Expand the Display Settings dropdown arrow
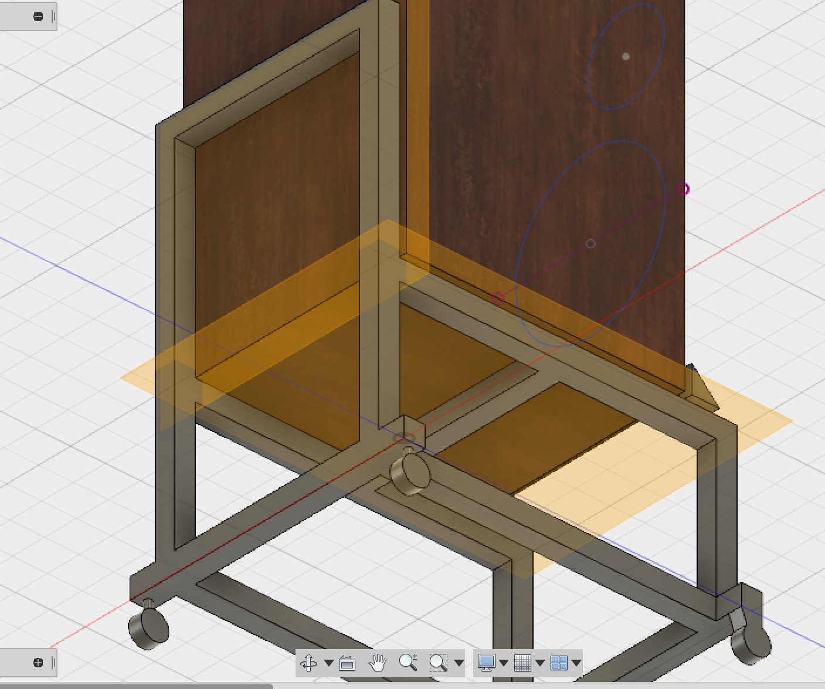825x689 pixels. 504,663
